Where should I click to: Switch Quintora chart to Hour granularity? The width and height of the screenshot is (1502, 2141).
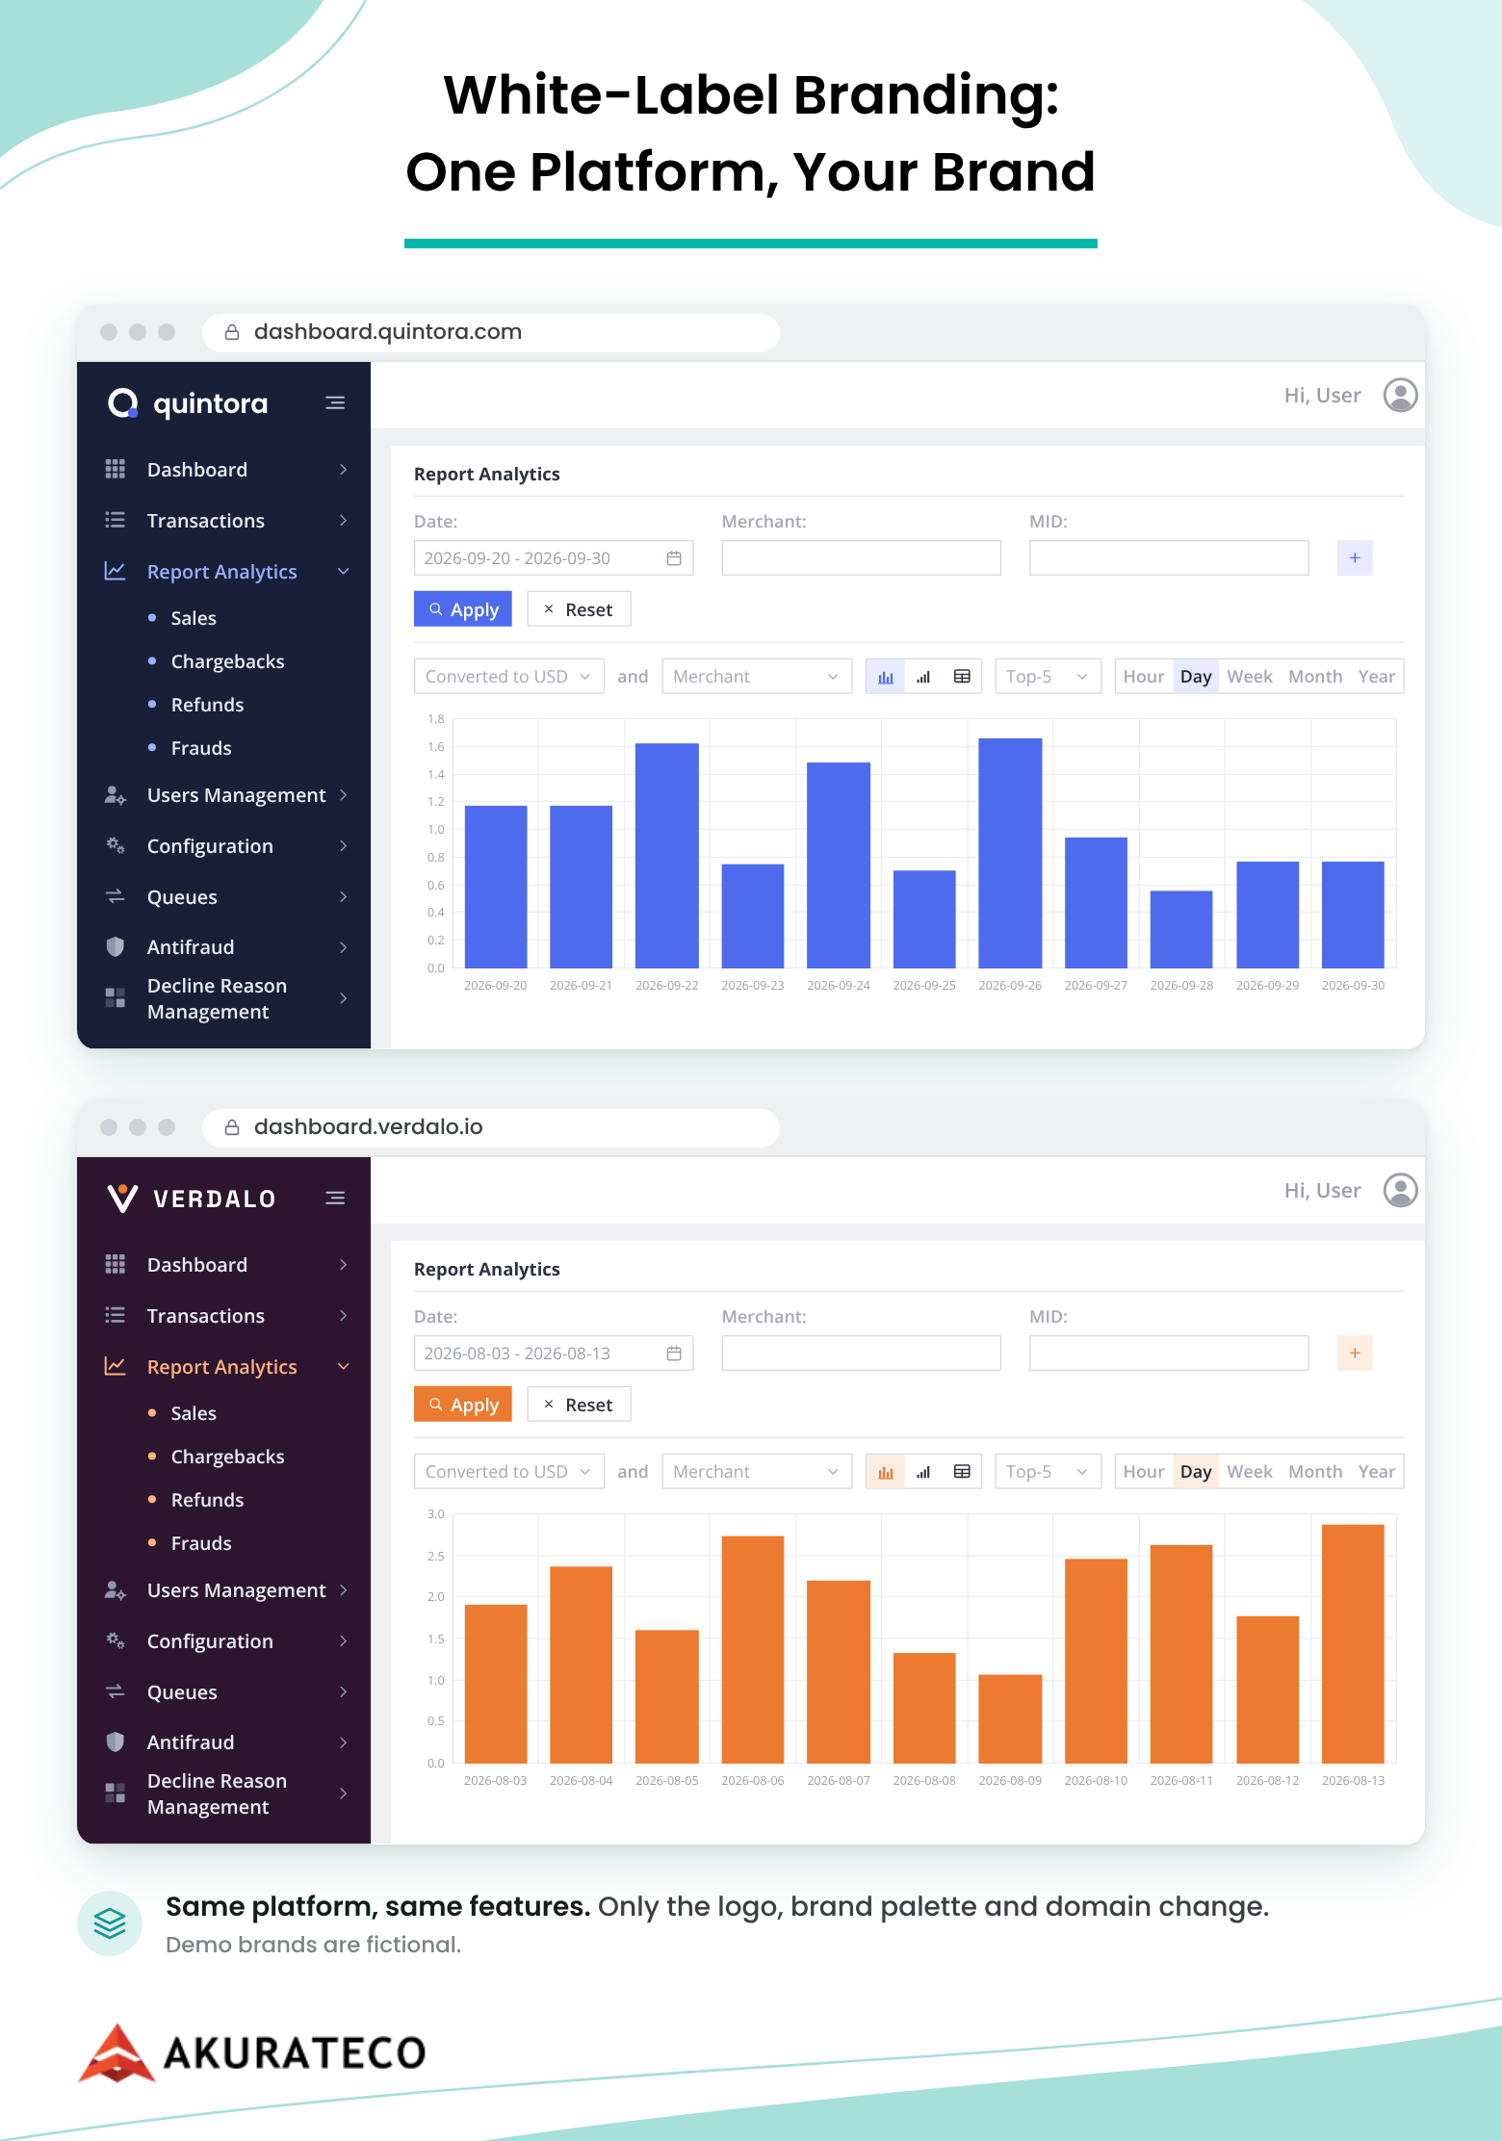point(1144,677)
